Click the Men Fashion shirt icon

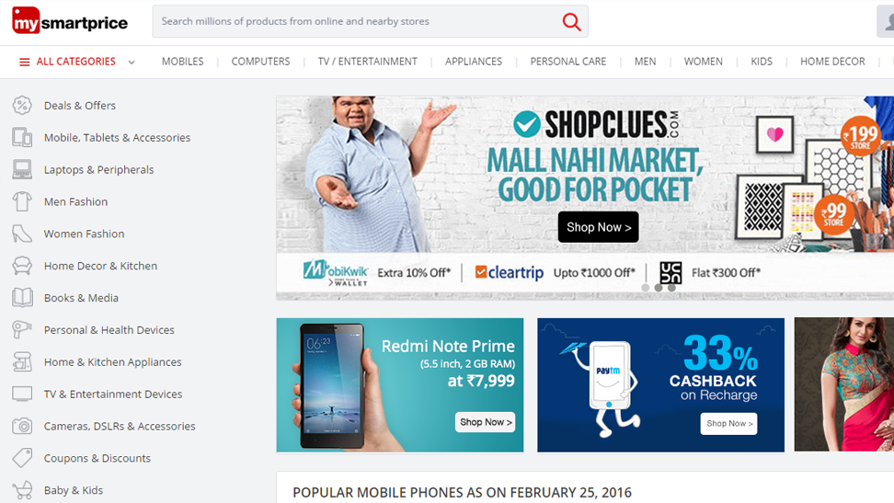click(x=22, y=201)
